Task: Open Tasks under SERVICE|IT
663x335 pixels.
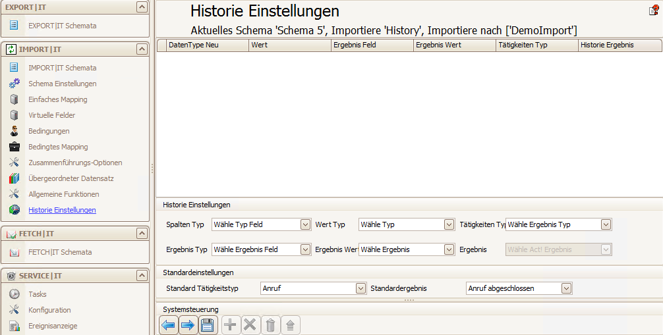Action: 37,294
